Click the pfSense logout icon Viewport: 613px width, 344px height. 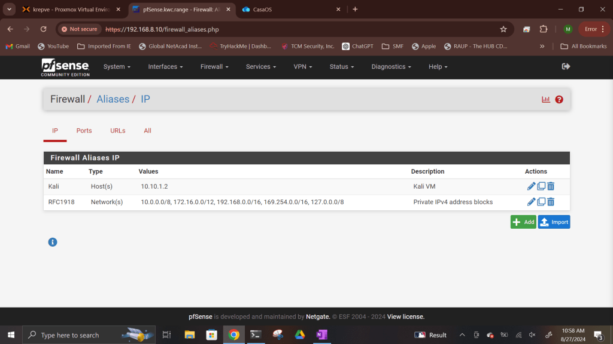point(566,66)
